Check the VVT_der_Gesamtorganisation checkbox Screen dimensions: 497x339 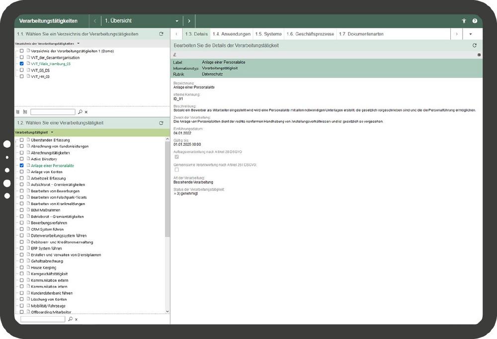tap(21, 58)
